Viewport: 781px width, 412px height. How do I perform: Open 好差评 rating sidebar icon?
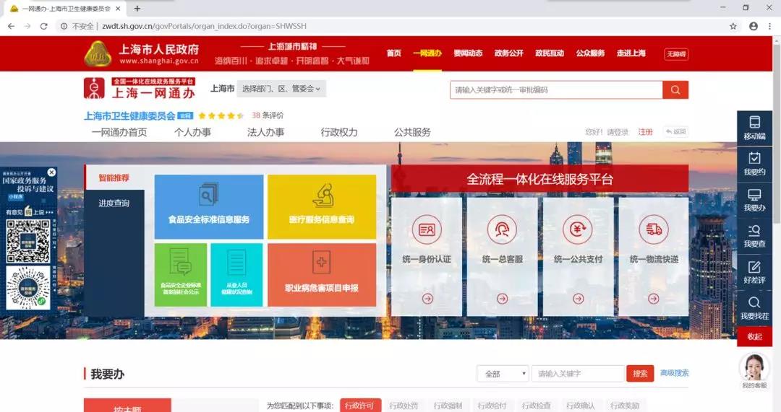tap(754, 272)
